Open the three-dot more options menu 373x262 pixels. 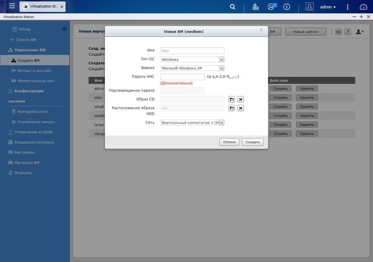coord(347,7)
